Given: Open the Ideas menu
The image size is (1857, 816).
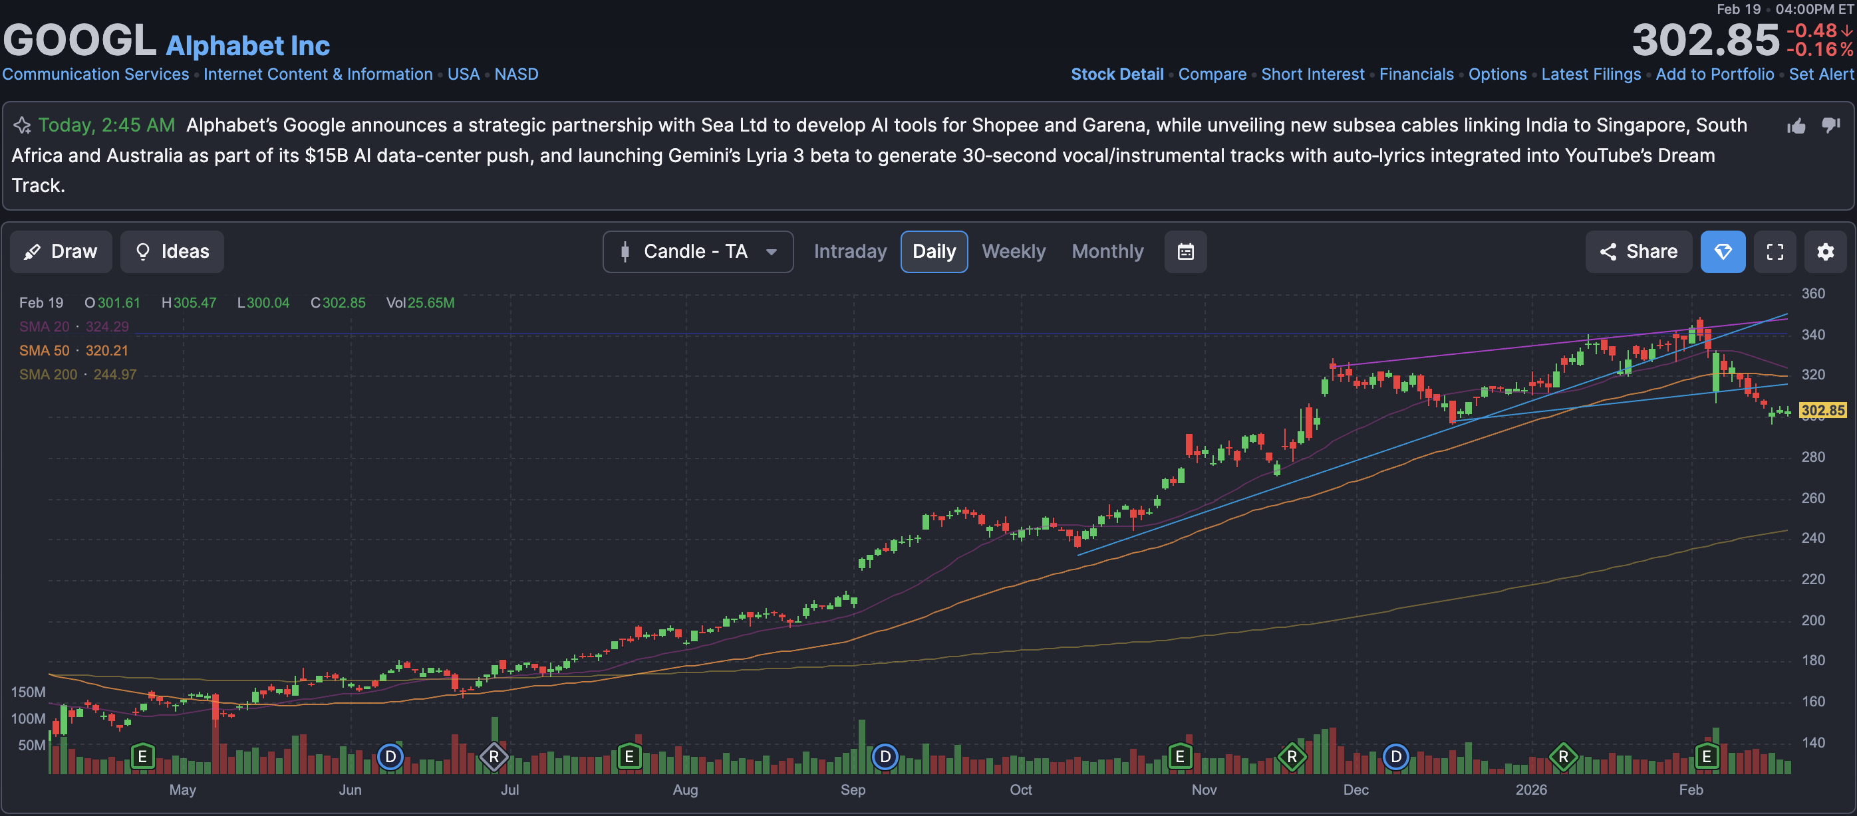Looking at the screenshot, I should tap(172, 251).
